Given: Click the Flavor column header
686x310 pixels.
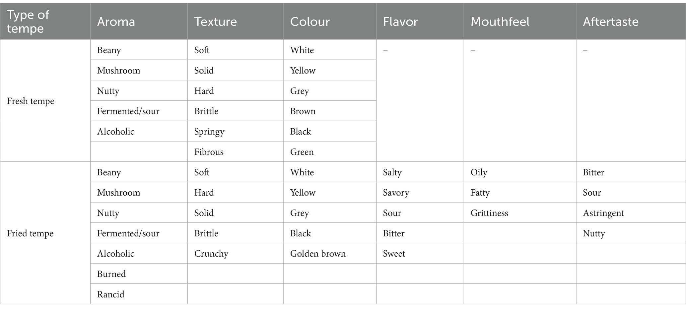Looking at the screenshot, I should 420,22.
